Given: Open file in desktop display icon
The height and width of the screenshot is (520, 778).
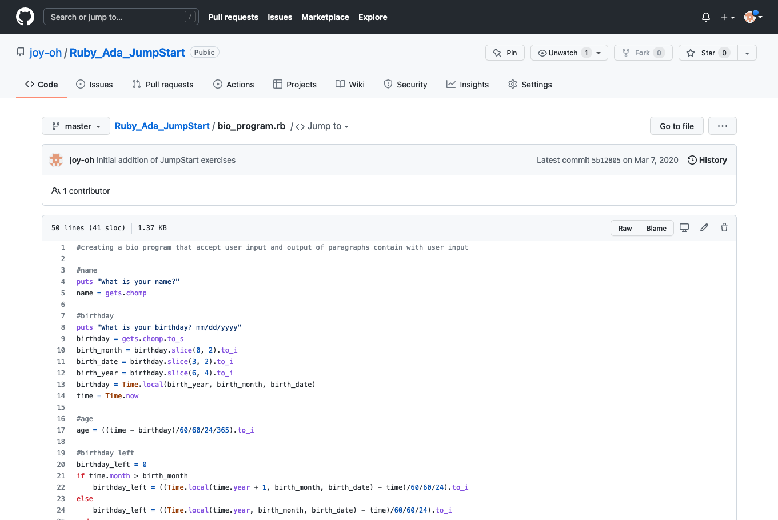Looking at the screenshot, I should point(684,228).
